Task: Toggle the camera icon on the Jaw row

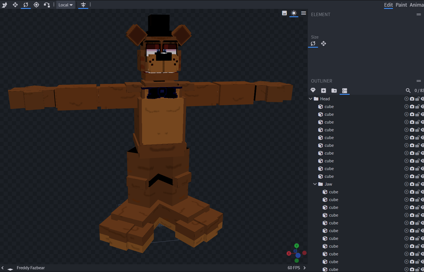Action: click(412, 184)
